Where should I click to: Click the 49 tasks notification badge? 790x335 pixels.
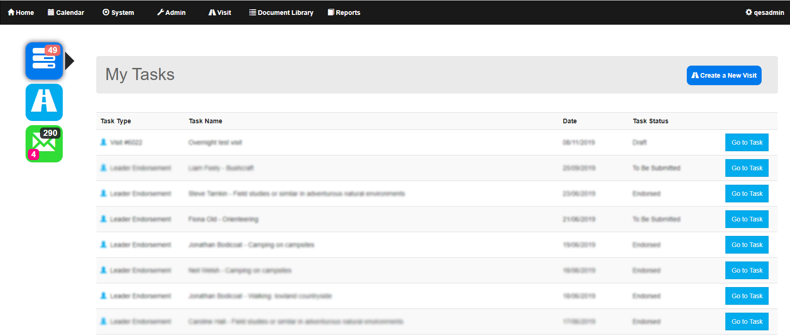[x=53, y=50]
